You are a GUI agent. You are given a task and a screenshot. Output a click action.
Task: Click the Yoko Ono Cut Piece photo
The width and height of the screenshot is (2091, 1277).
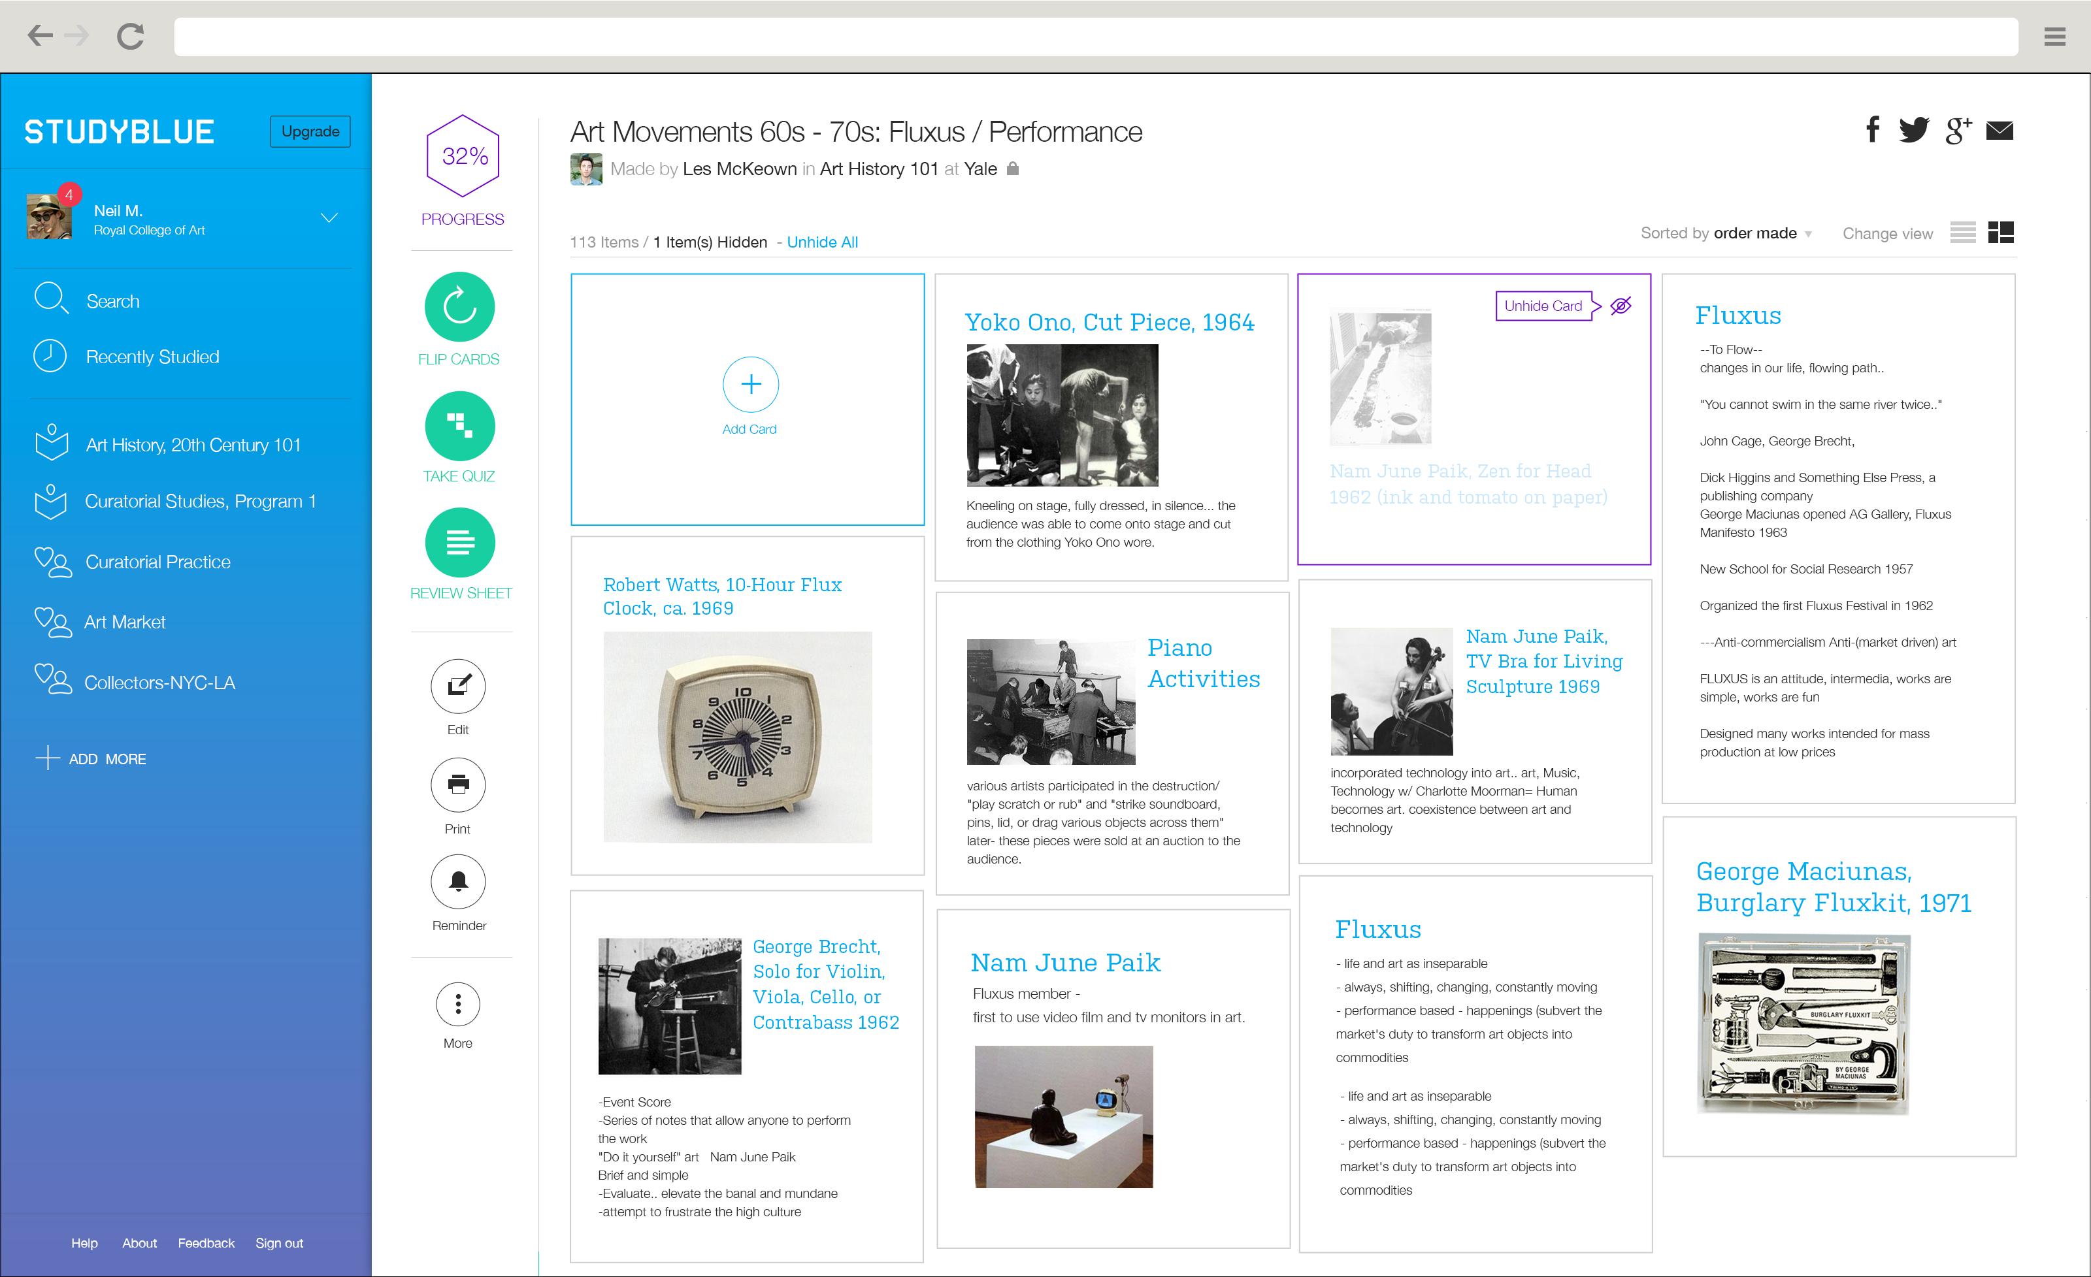click(x=1062, y=415)
